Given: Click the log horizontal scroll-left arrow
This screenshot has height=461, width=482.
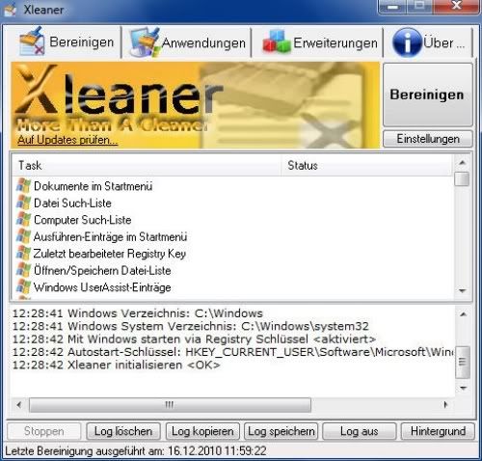Looking at the screenshot, I should click(18, 404).
